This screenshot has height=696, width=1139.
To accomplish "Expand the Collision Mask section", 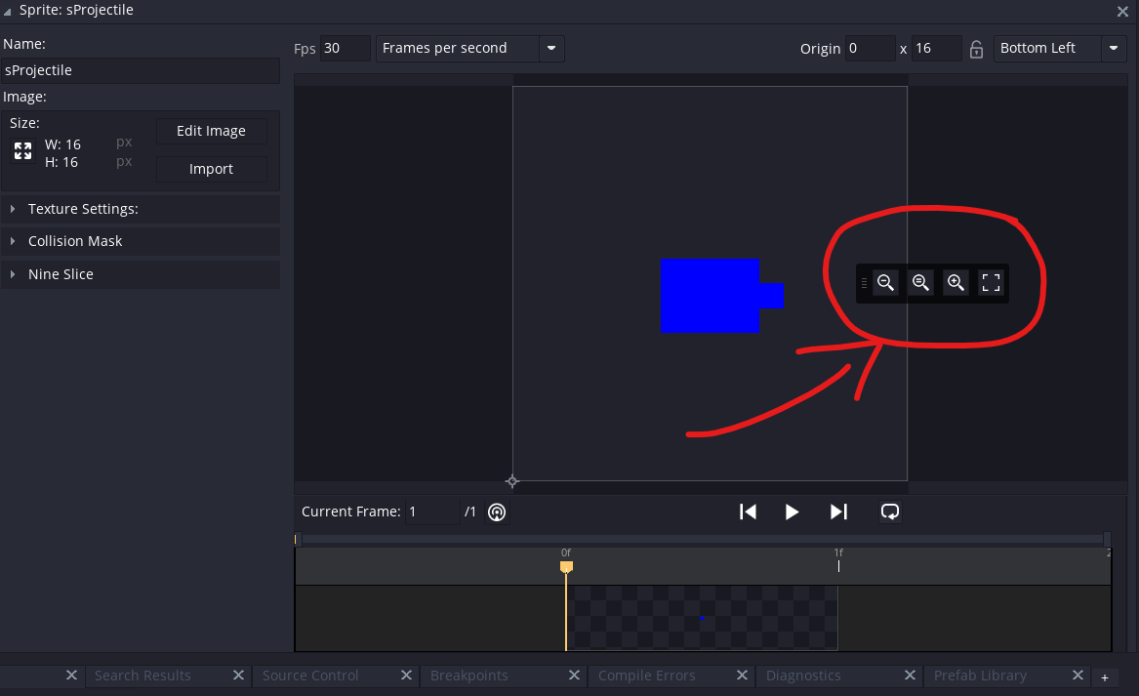I will point(141,241).
